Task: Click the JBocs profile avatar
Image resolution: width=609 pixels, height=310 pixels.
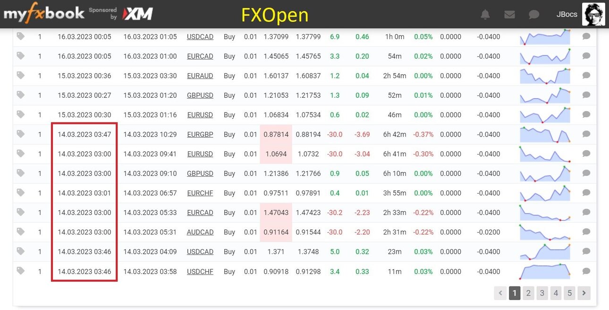Action: (x=593, y=14)
